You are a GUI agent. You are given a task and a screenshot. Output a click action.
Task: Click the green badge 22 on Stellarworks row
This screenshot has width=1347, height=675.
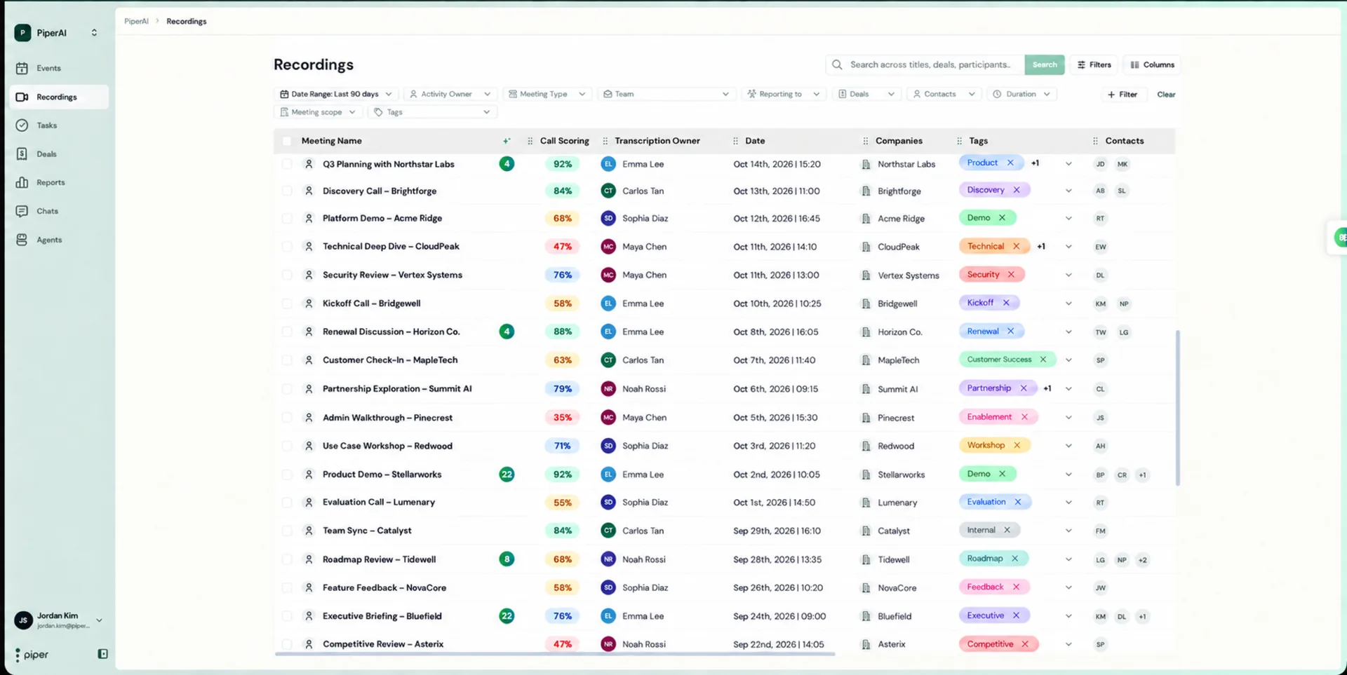[507, 475]
